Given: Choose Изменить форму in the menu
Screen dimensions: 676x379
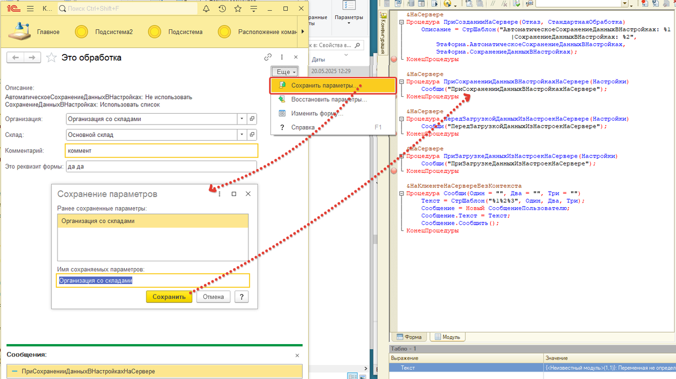Looking at the screenshot, I should click(x=332, y=113).
